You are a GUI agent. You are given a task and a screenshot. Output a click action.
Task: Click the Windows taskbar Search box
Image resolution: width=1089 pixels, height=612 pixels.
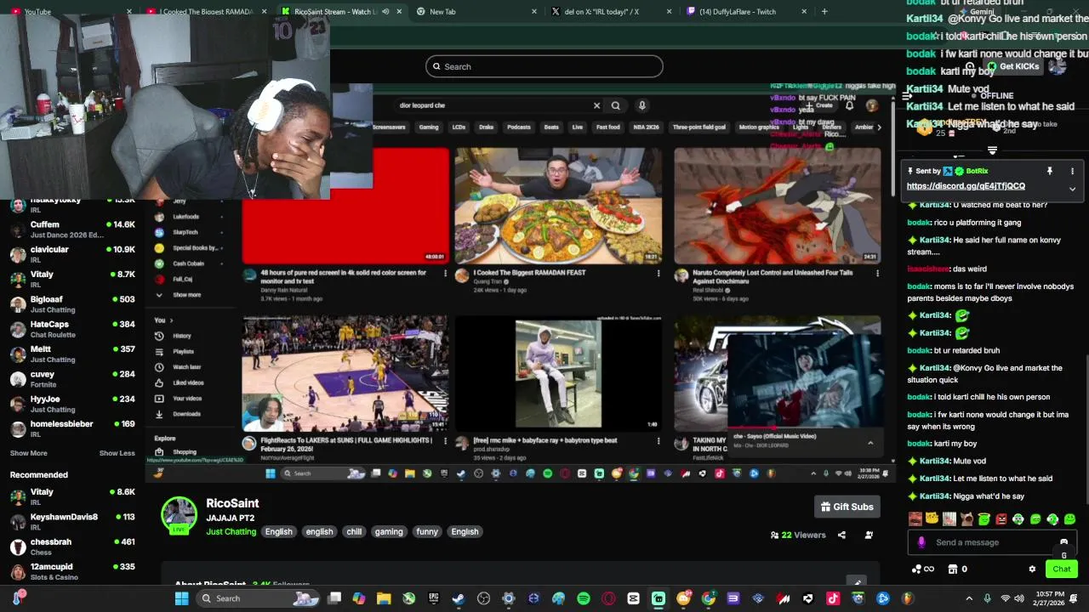click(257, 598)
